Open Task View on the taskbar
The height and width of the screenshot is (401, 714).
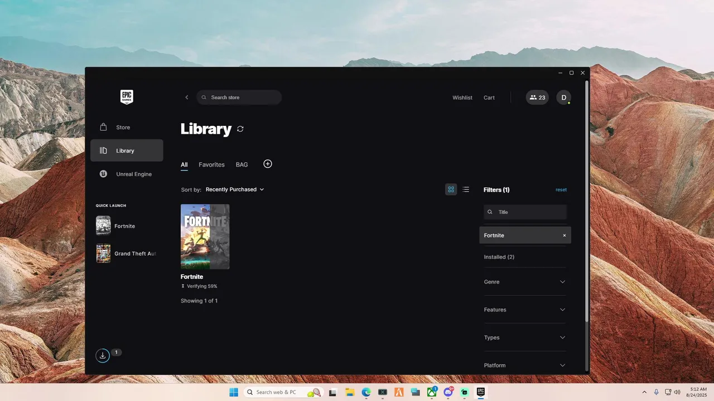(333, 392)
